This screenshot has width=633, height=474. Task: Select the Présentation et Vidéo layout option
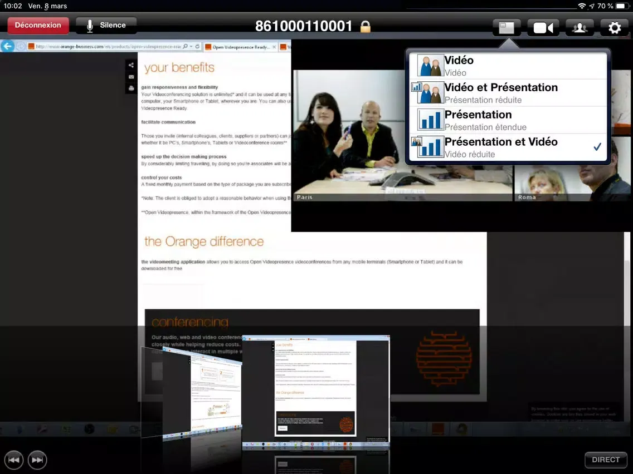(508, 147)
